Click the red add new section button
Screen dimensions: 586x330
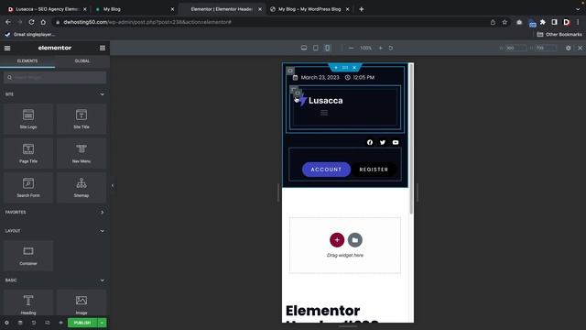[337, 240]
